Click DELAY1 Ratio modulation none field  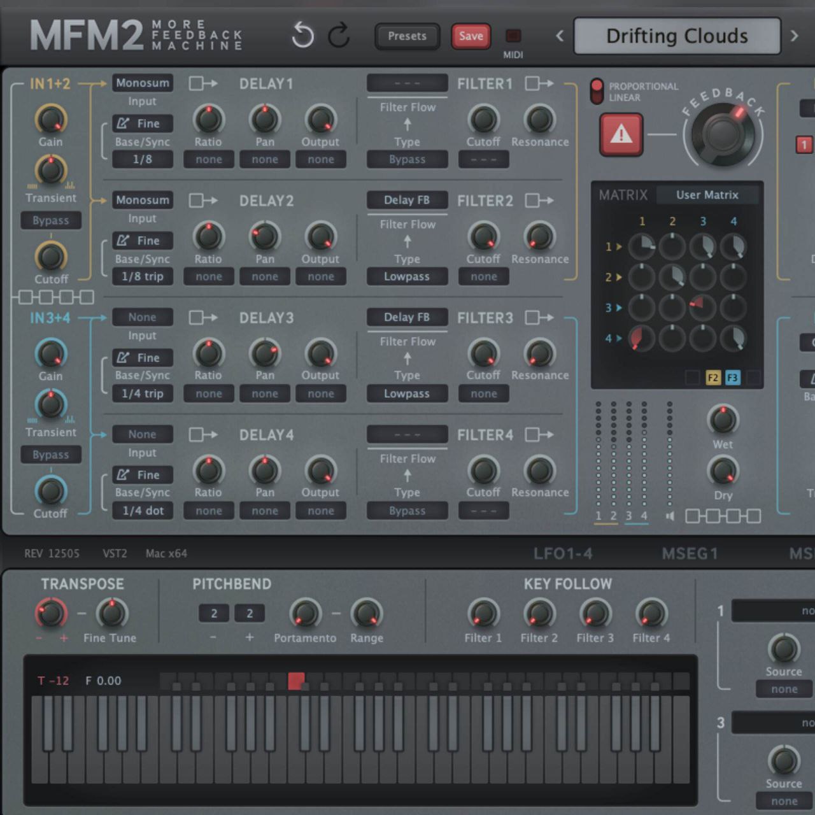point(209,159)
